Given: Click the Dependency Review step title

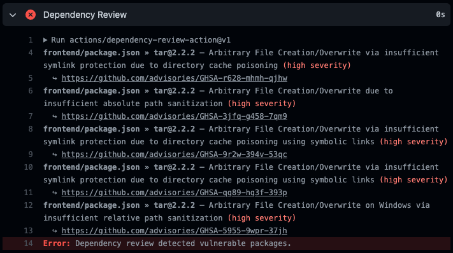Looking at the screenshot, I should (85, 15).
